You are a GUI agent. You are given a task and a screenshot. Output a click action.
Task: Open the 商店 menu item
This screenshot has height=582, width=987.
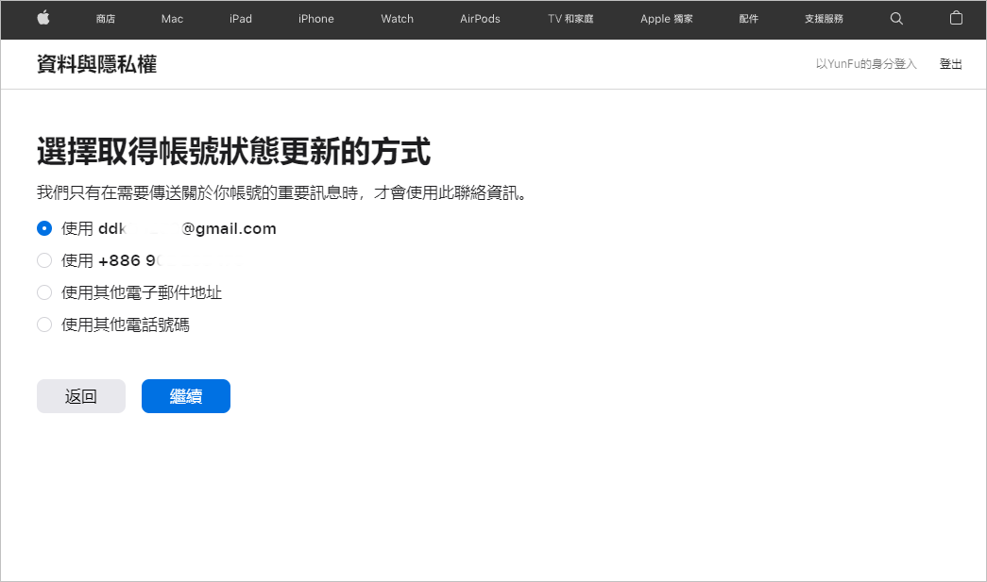(106, 19)
